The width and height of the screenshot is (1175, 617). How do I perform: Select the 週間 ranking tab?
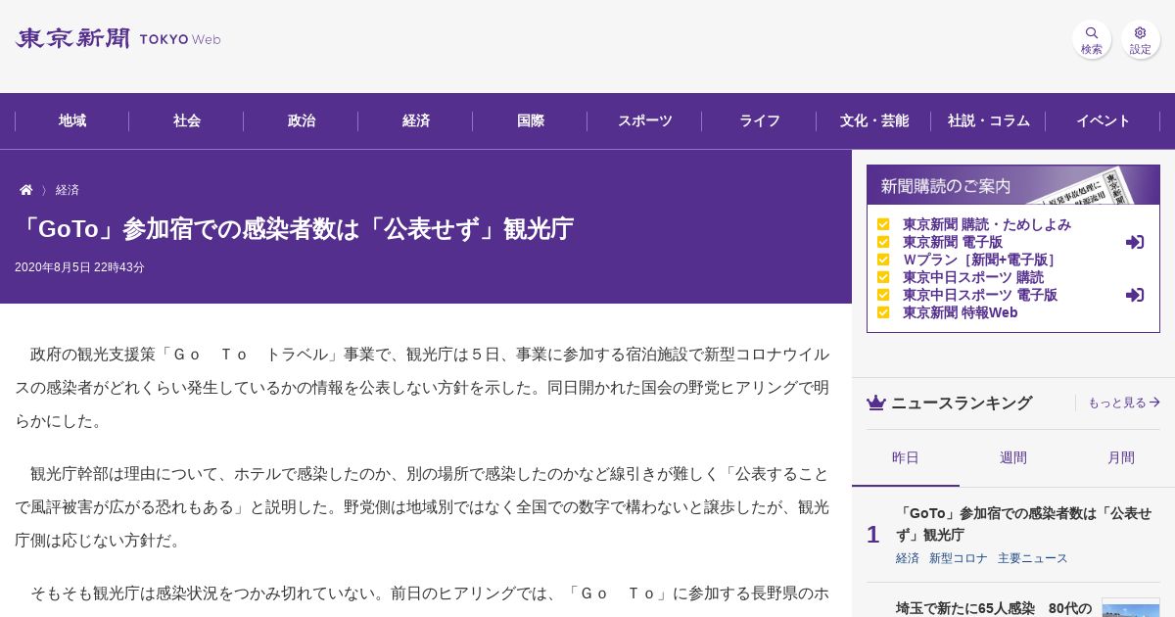[1013, 457]
